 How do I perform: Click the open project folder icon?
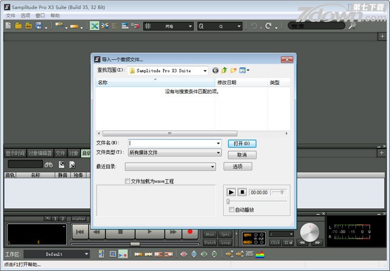(18, 26)
